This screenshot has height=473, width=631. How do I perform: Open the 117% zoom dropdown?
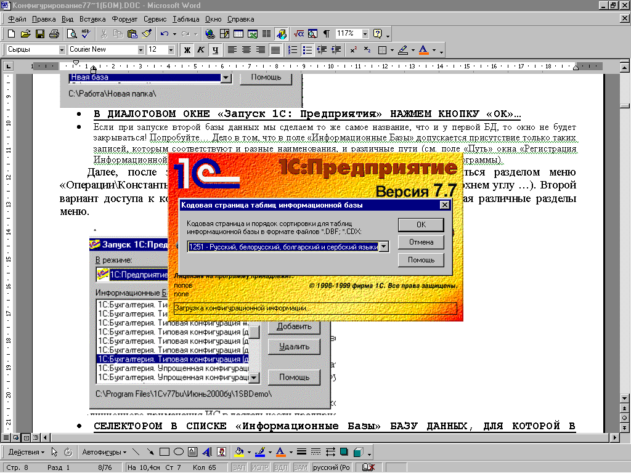(365, 34)
